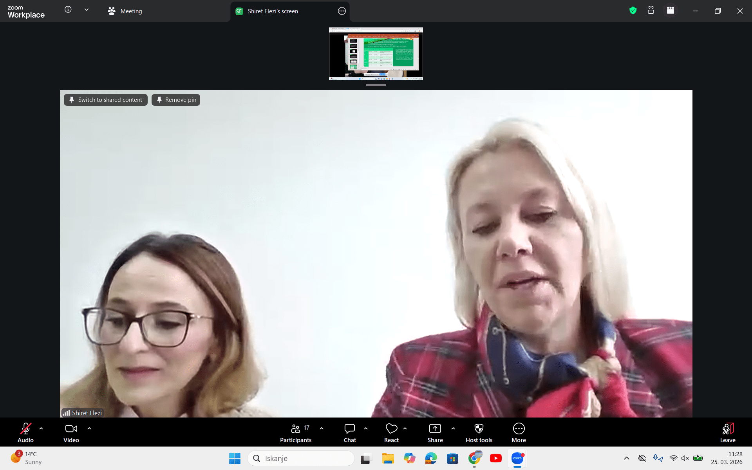The image size is (752, 470).
Task: Click the Share screen icon
Action: [435, 429]
